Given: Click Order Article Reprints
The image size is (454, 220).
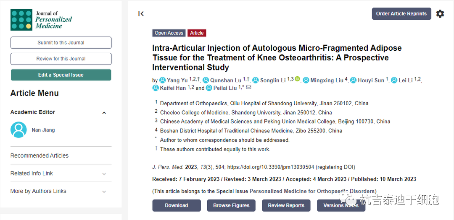Looking at the screenshot, I should (401, 14).
